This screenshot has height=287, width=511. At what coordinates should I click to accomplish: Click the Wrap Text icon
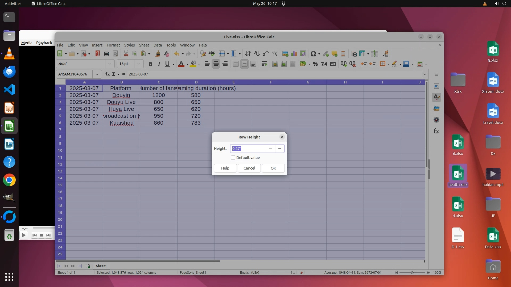(x=264, y=64)
